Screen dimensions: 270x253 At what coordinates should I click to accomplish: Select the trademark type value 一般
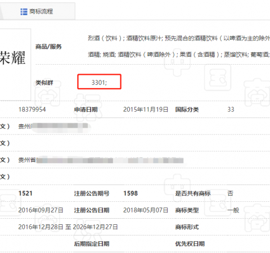coord(233,210)
